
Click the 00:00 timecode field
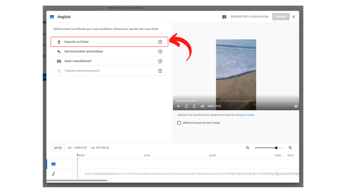(58, 148)
